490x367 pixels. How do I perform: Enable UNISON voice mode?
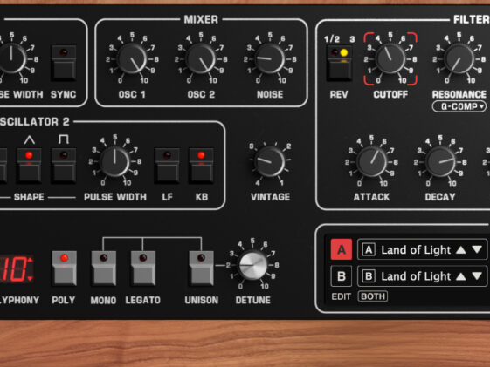201,268
